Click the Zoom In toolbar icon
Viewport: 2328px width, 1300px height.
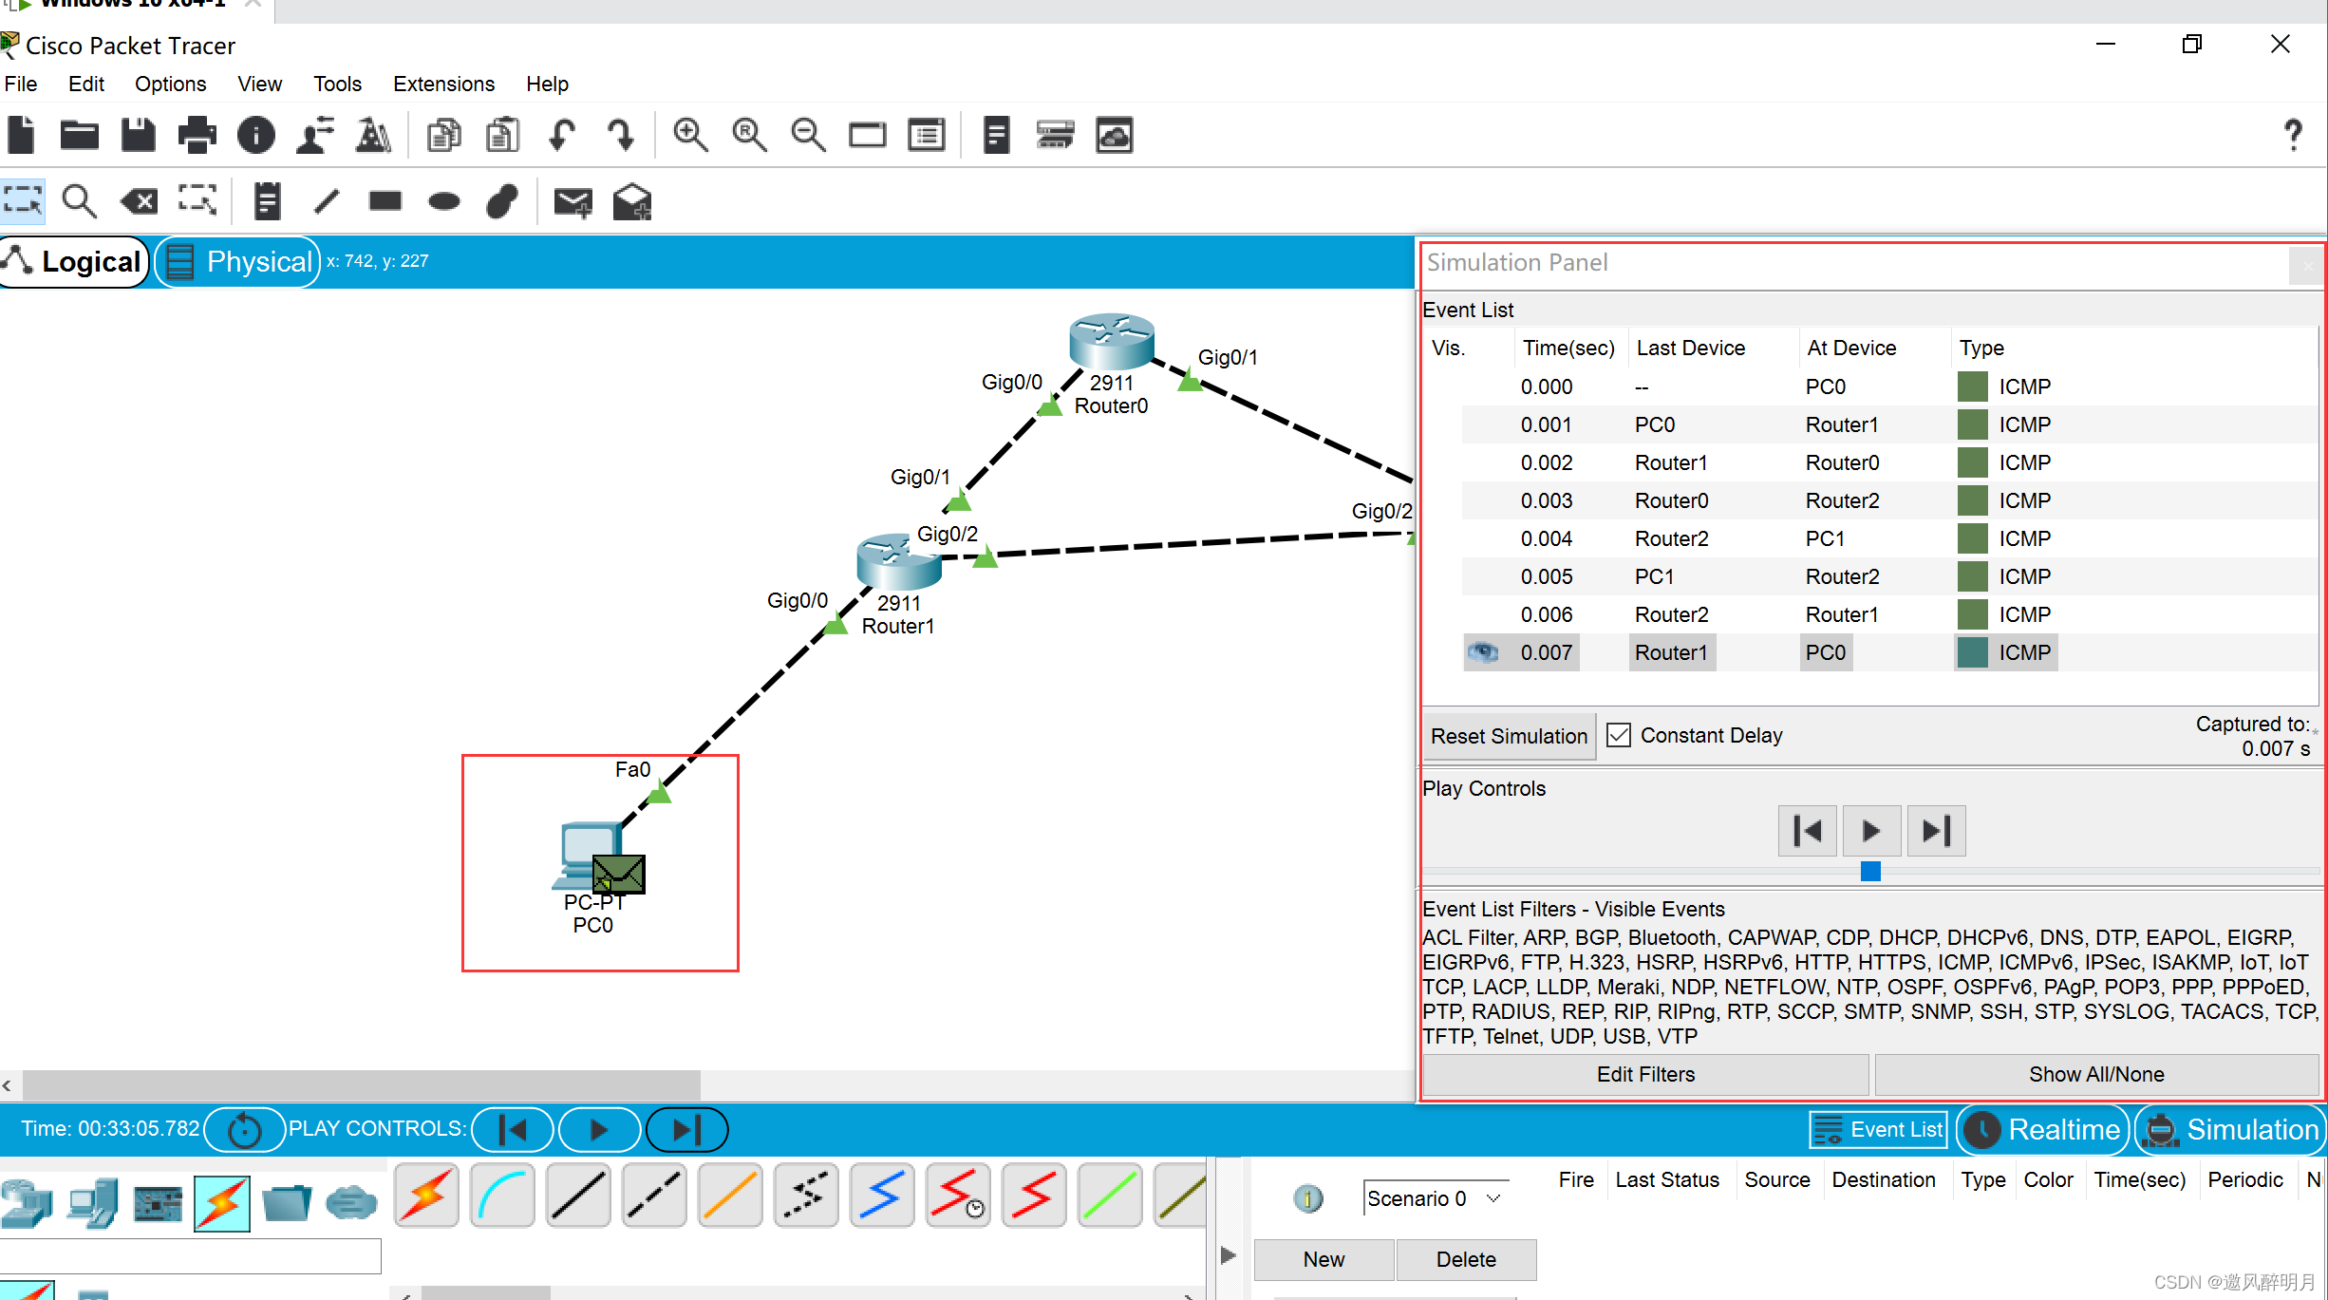click(690, 136)
